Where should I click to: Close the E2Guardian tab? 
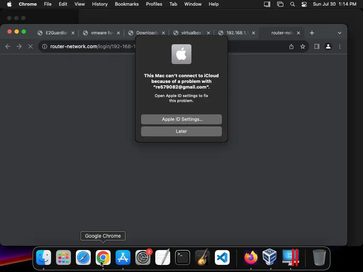[73, 33]
